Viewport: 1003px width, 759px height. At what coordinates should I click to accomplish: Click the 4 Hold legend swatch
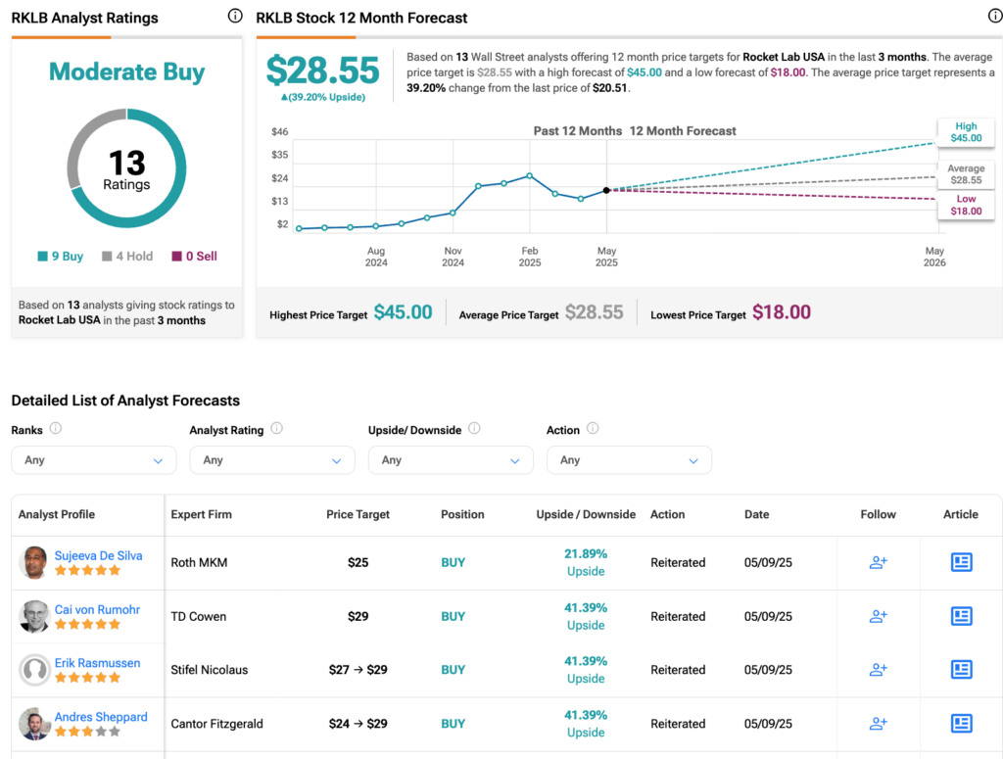tap(107, 257)
